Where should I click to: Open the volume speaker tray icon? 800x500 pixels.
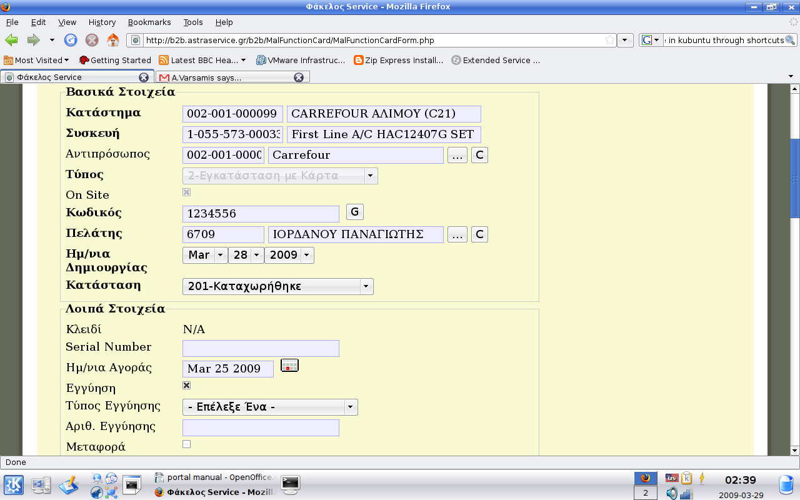pos(672,494)
